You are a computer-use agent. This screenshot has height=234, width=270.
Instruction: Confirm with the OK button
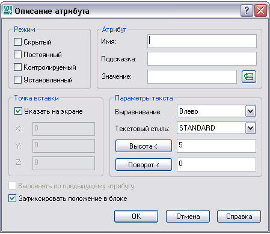(136, 217)
